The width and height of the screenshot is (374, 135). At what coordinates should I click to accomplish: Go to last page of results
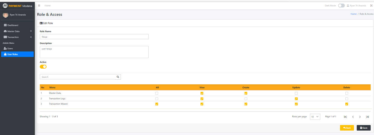click(368, 117)
